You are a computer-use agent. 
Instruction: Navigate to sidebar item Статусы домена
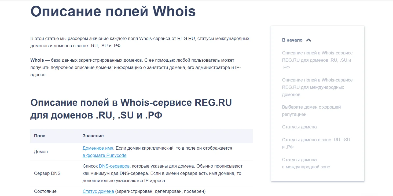pos(299,127)
